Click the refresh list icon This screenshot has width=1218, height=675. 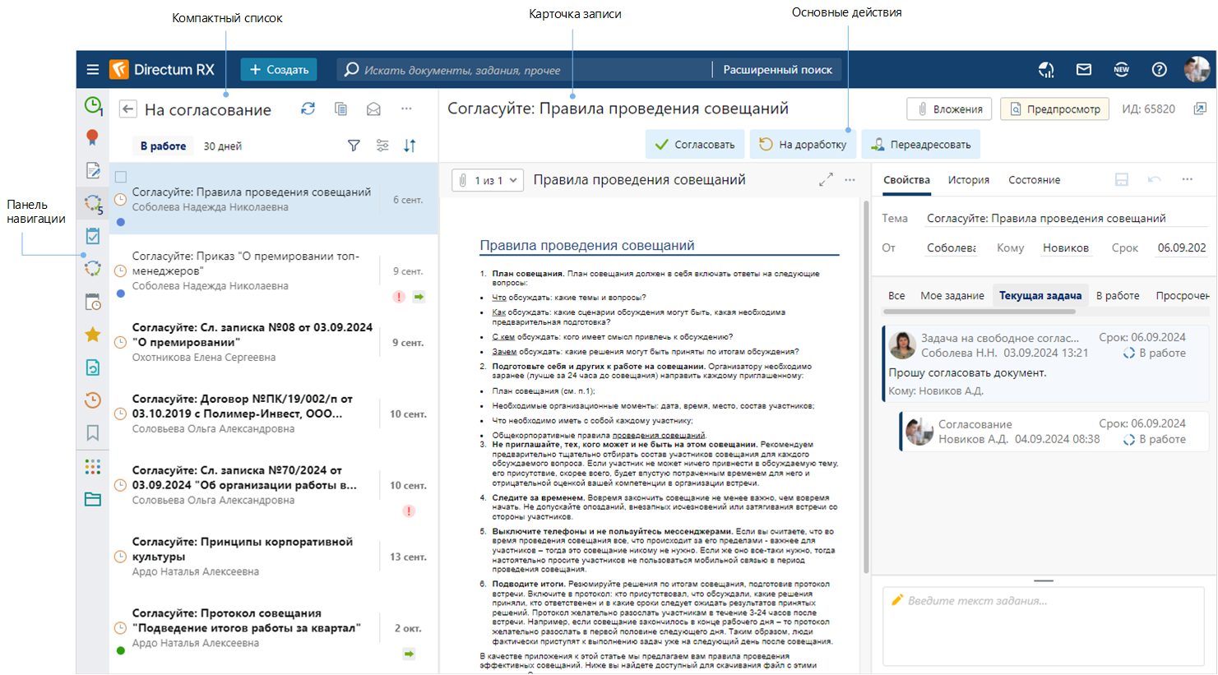coord(308,109)
